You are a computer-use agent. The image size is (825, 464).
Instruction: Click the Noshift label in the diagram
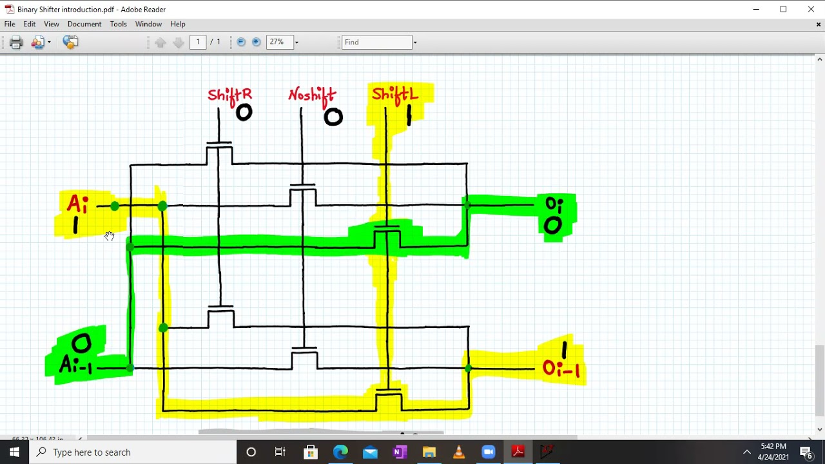312,95
